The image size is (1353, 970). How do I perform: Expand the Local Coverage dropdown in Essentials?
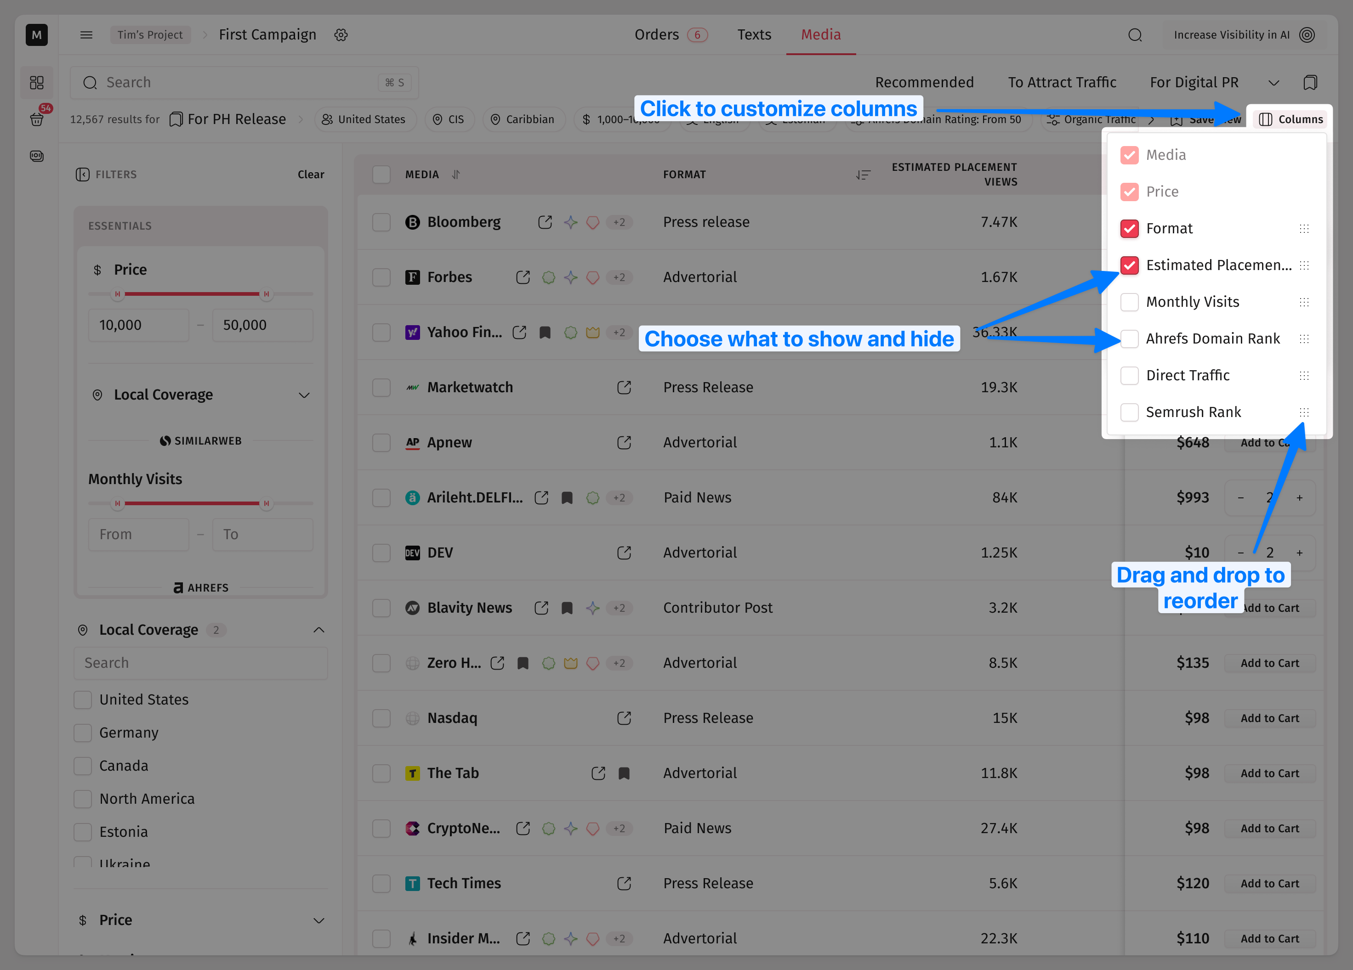coord(304,395)
